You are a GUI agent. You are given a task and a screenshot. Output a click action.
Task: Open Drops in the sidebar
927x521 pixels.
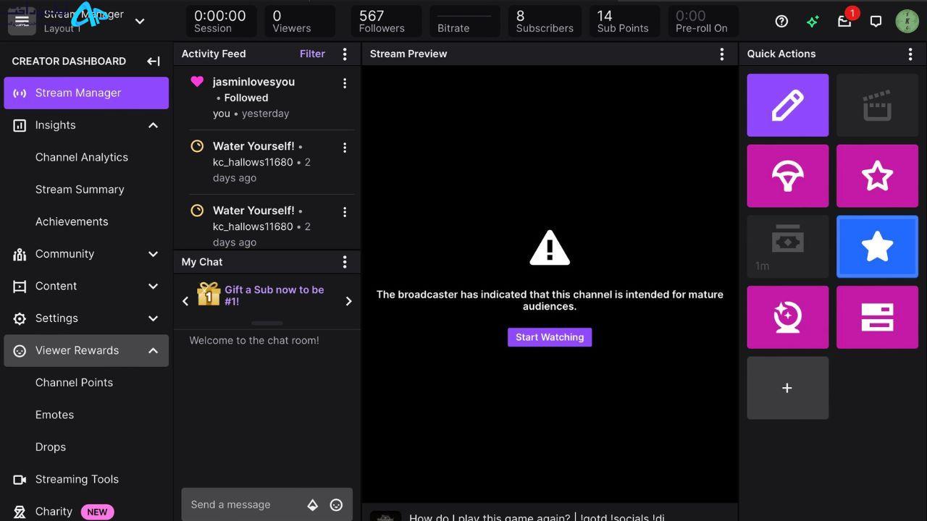pyautogui.click(x=51, y=447)
